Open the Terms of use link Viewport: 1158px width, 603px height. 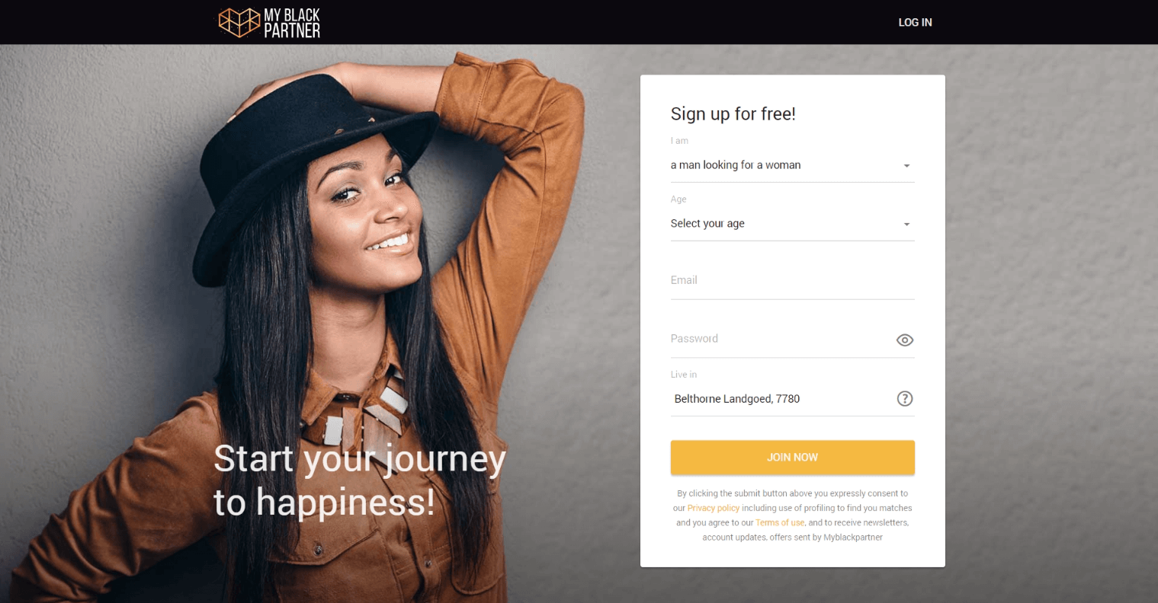780,522
